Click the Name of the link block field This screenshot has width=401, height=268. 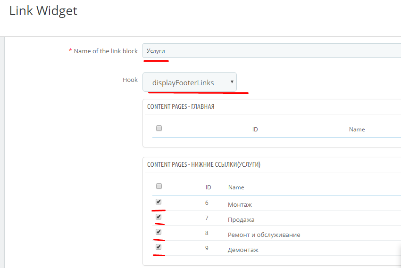click(x=271, y=51)
